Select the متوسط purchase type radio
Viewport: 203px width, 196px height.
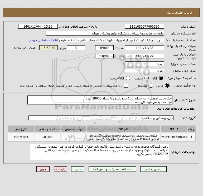point(151,86)
